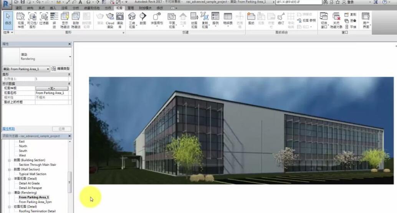Click the view template '<无>' button
Screen dimensions: 397x213
pyautogui.click(x=52, y=88)
